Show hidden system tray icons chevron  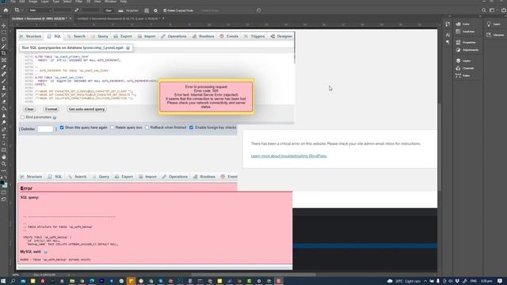(x=425, y=281)
